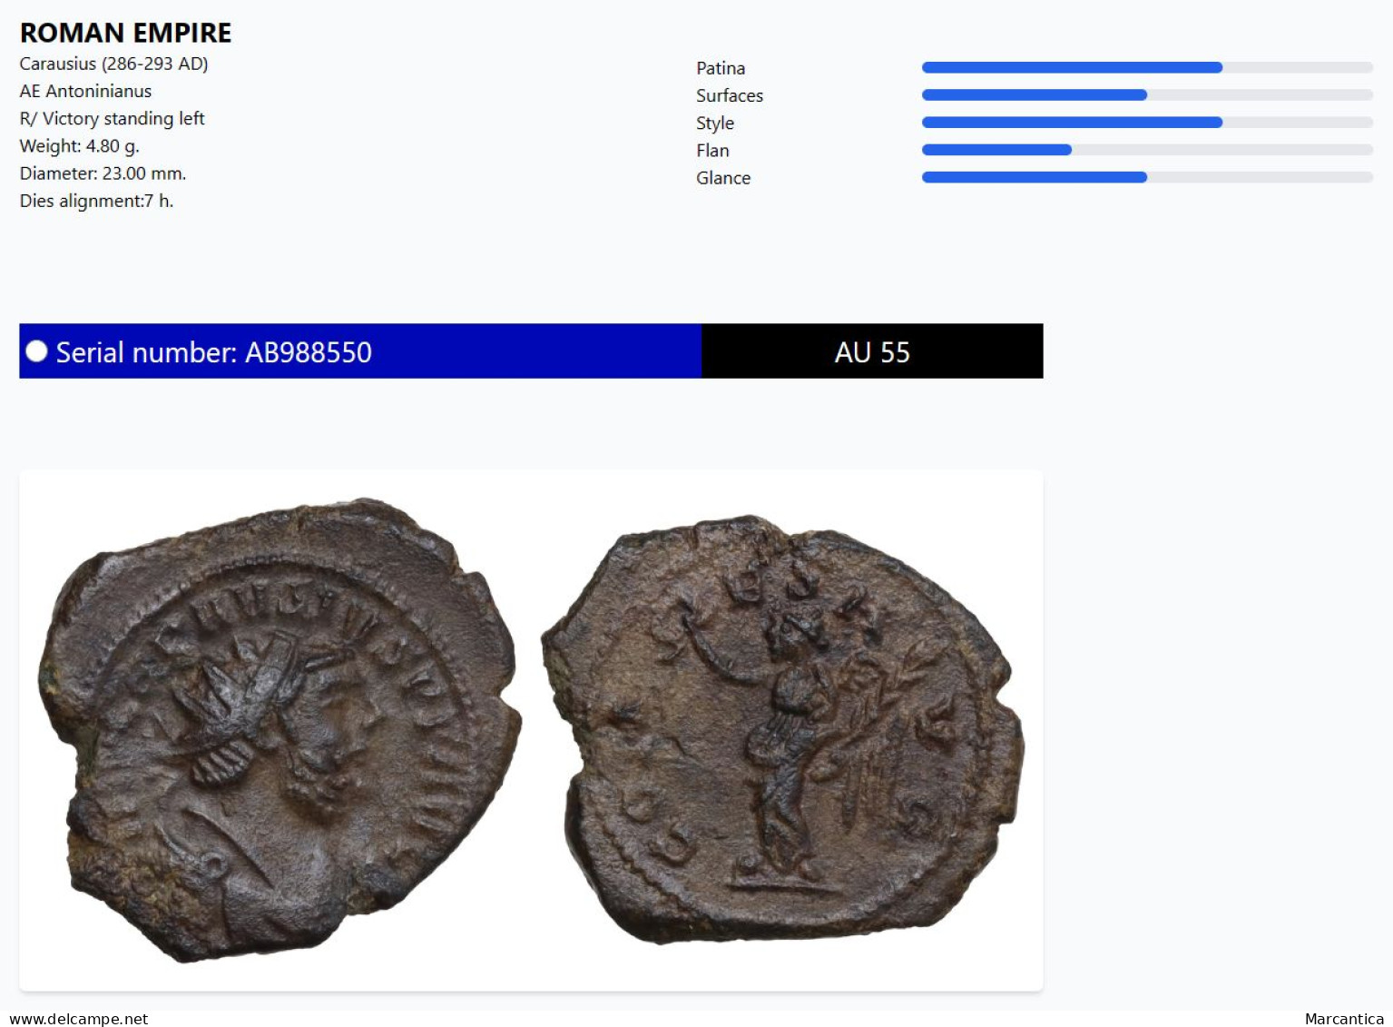Image resolution: width=1393 pixels, height=1027 pixels.
Task: Click the coin obverse image with emperor bust
Action: tap(280, 729)
